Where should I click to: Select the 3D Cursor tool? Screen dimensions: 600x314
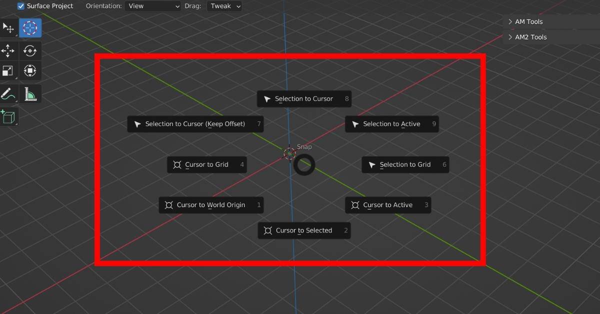[29, 28]
